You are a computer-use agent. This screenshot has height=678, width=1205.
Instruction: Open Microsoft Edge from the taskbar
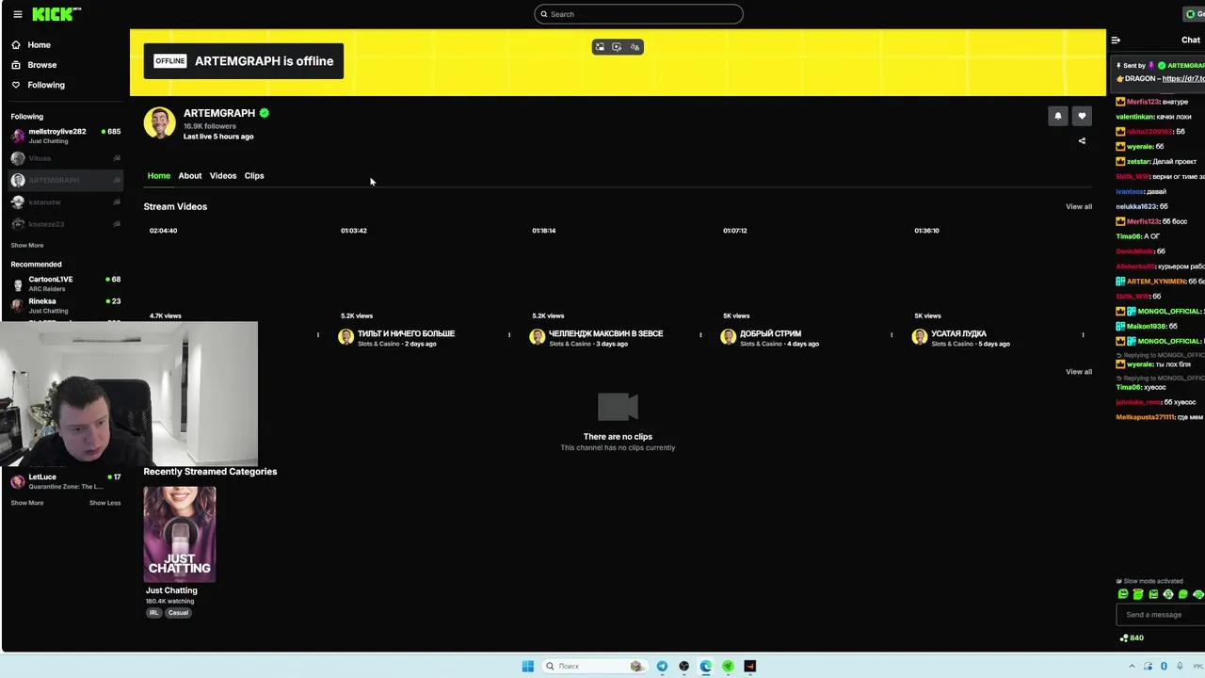(706, 667)
